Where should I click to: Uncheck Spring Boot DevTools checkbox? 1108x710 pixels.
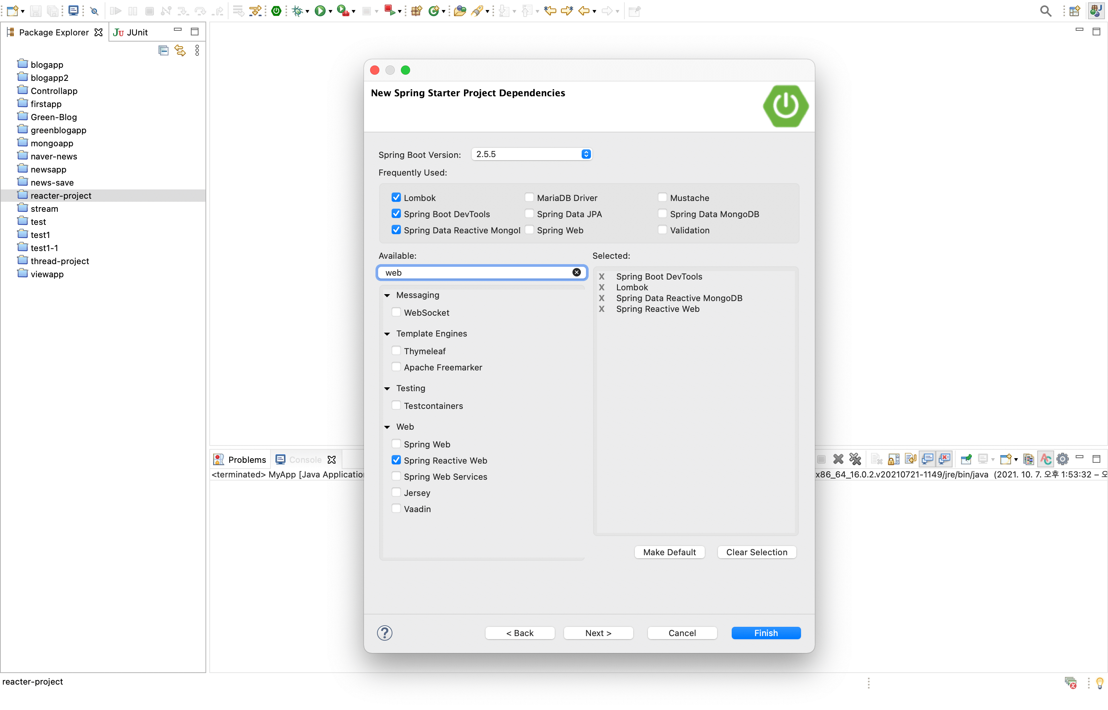tap(396, 213)
